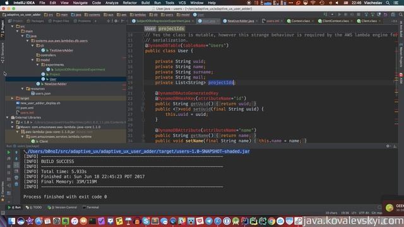Open SubjectOfAnRegressionExperiment in tree

tap(76, 69)
